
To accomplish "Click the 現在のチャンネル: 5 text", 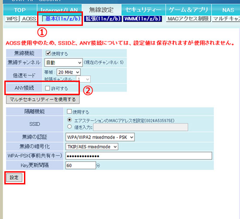I will pyautogui.click(x=103, y=63).
